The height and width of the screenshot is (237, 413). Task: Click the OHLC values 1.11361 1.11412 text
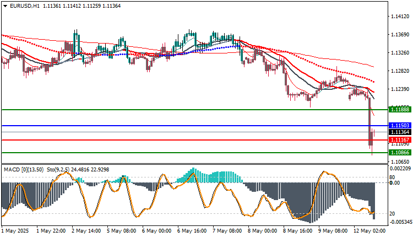point(62,6)
